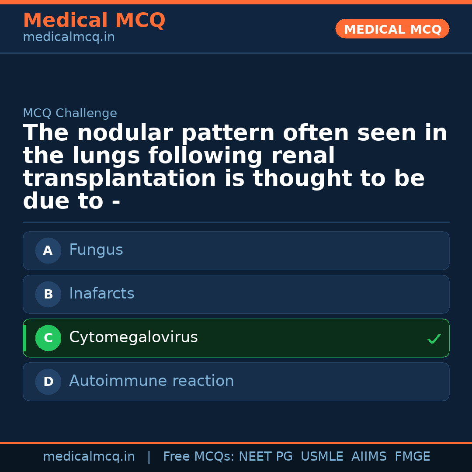Click the letter A circle icon
Screen dimensions: 472x472
click(x=48, y=250)
